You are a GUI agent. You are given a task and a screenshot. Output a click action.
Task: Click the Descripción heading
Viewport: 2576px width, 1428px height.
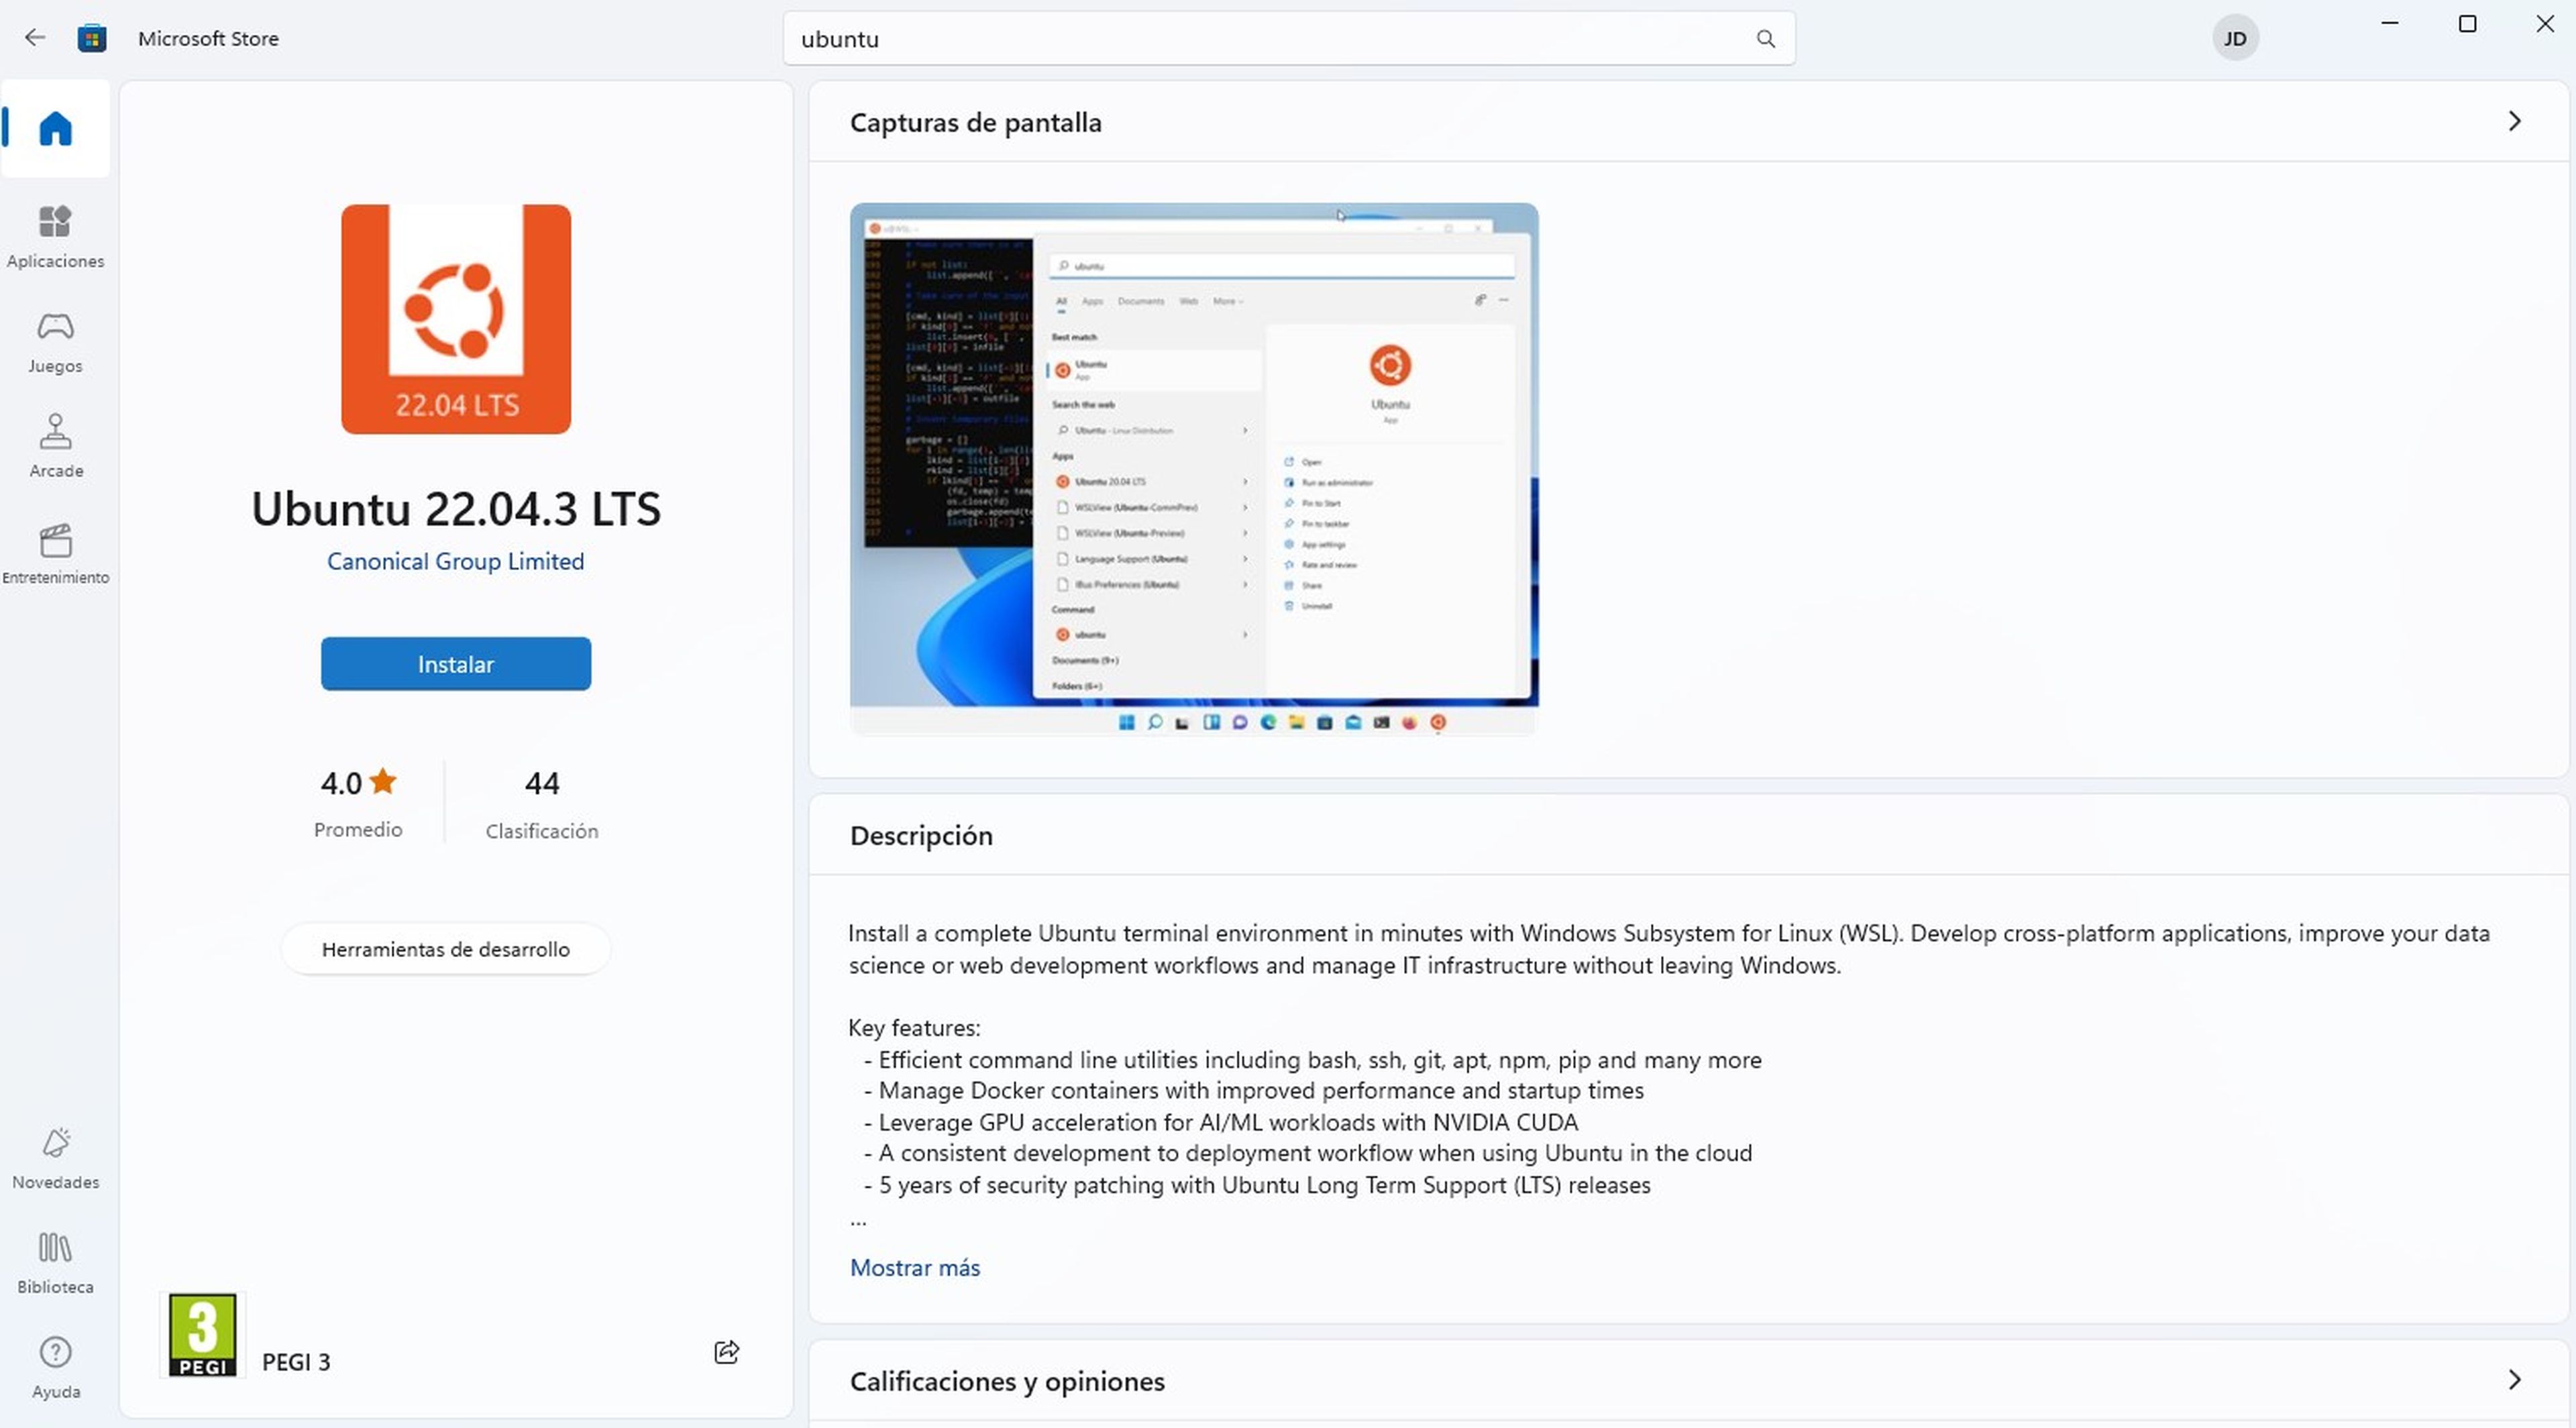click(x=921, y=835)
